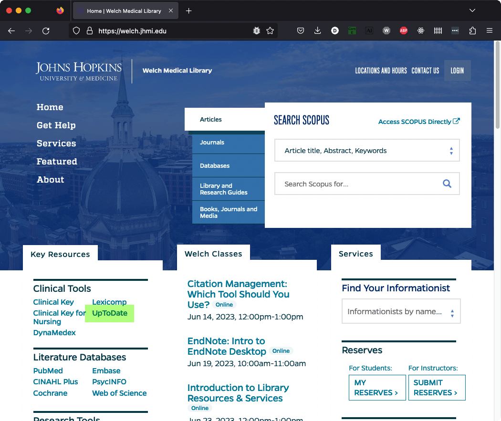Click the page vertical scrollbar thumb
Image resolution: width=501 pixels, height=421 pixels.
point(497,84)
